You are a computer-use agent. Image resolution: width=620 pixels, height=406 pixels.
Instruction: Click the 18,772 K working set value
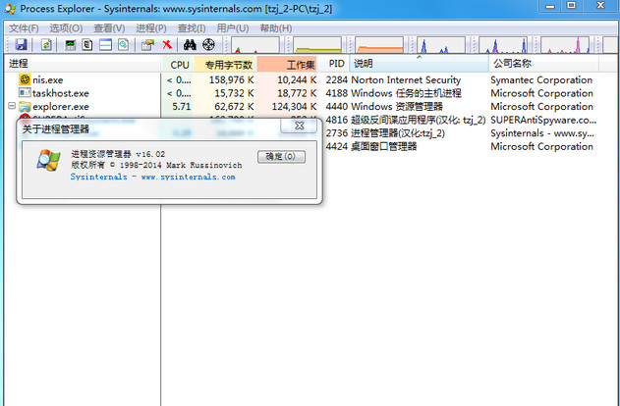(x=297, y=93)
